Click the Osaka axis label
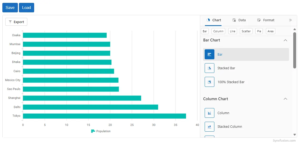Viewport: 299px width, 144px height. click(16, 35)
